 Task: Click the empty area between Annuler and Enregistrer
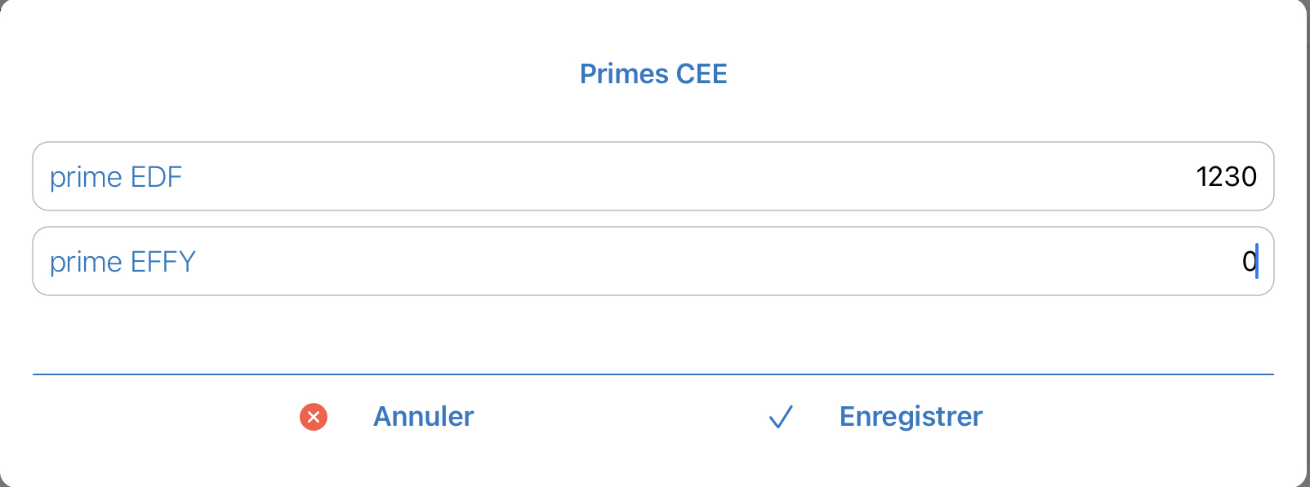click(621, 417)
